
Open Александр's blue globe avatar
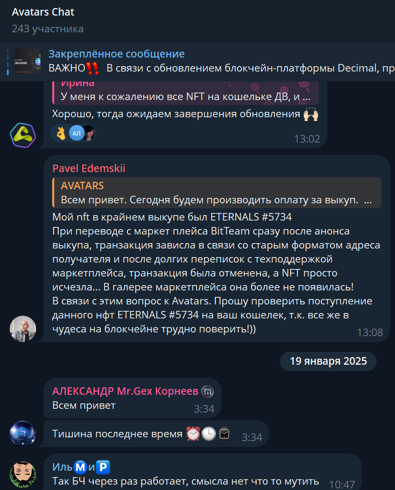pyautogui.click(x=23, y=433)
